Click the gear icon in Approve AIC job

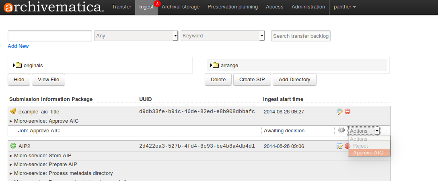pos(341,130)
